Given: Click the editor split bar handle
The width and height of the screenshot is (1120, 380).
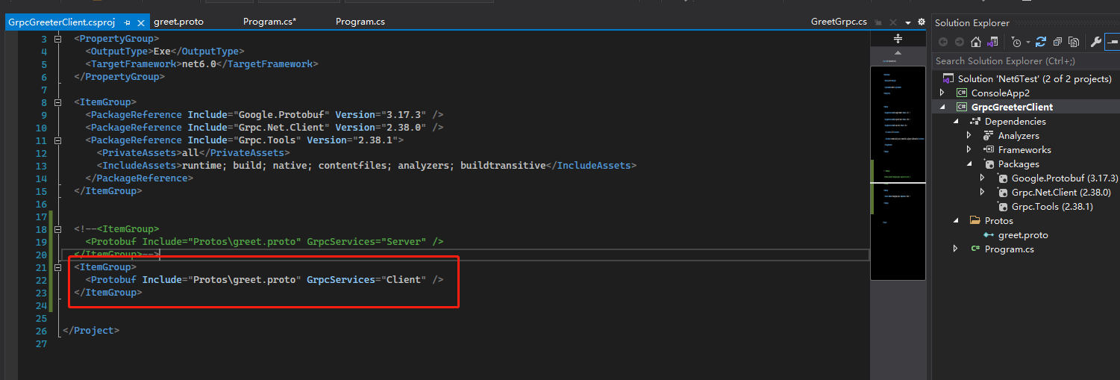Looking at the screenshot, I should tap(898, 38).
